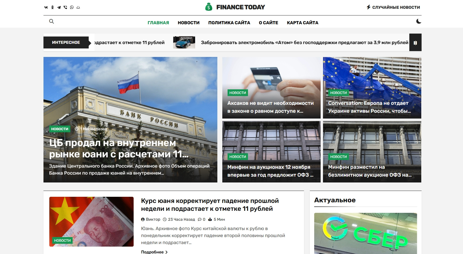The width and height of the screenshot is (463, 254).
Task: Open the ticker headline about the Атом electric car
Action: (x=305, y=43)
